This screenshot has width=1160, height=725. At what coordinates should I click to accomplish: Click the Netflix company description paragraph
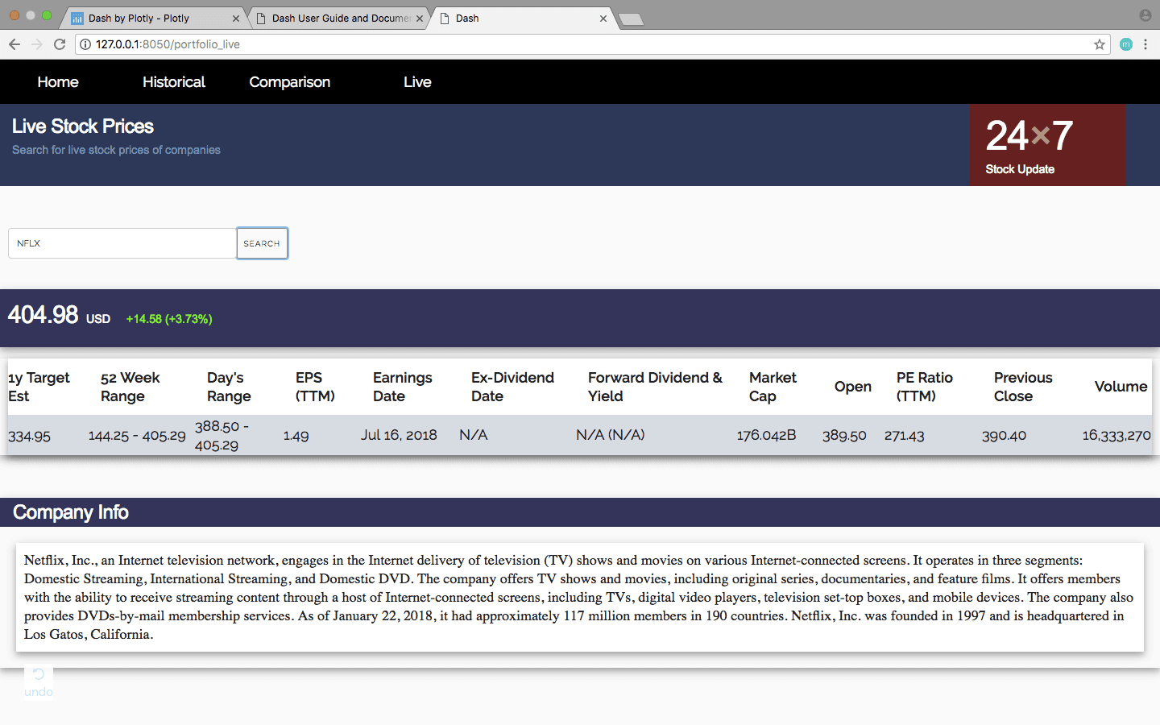pyautogui.click(x=579, y=597)
